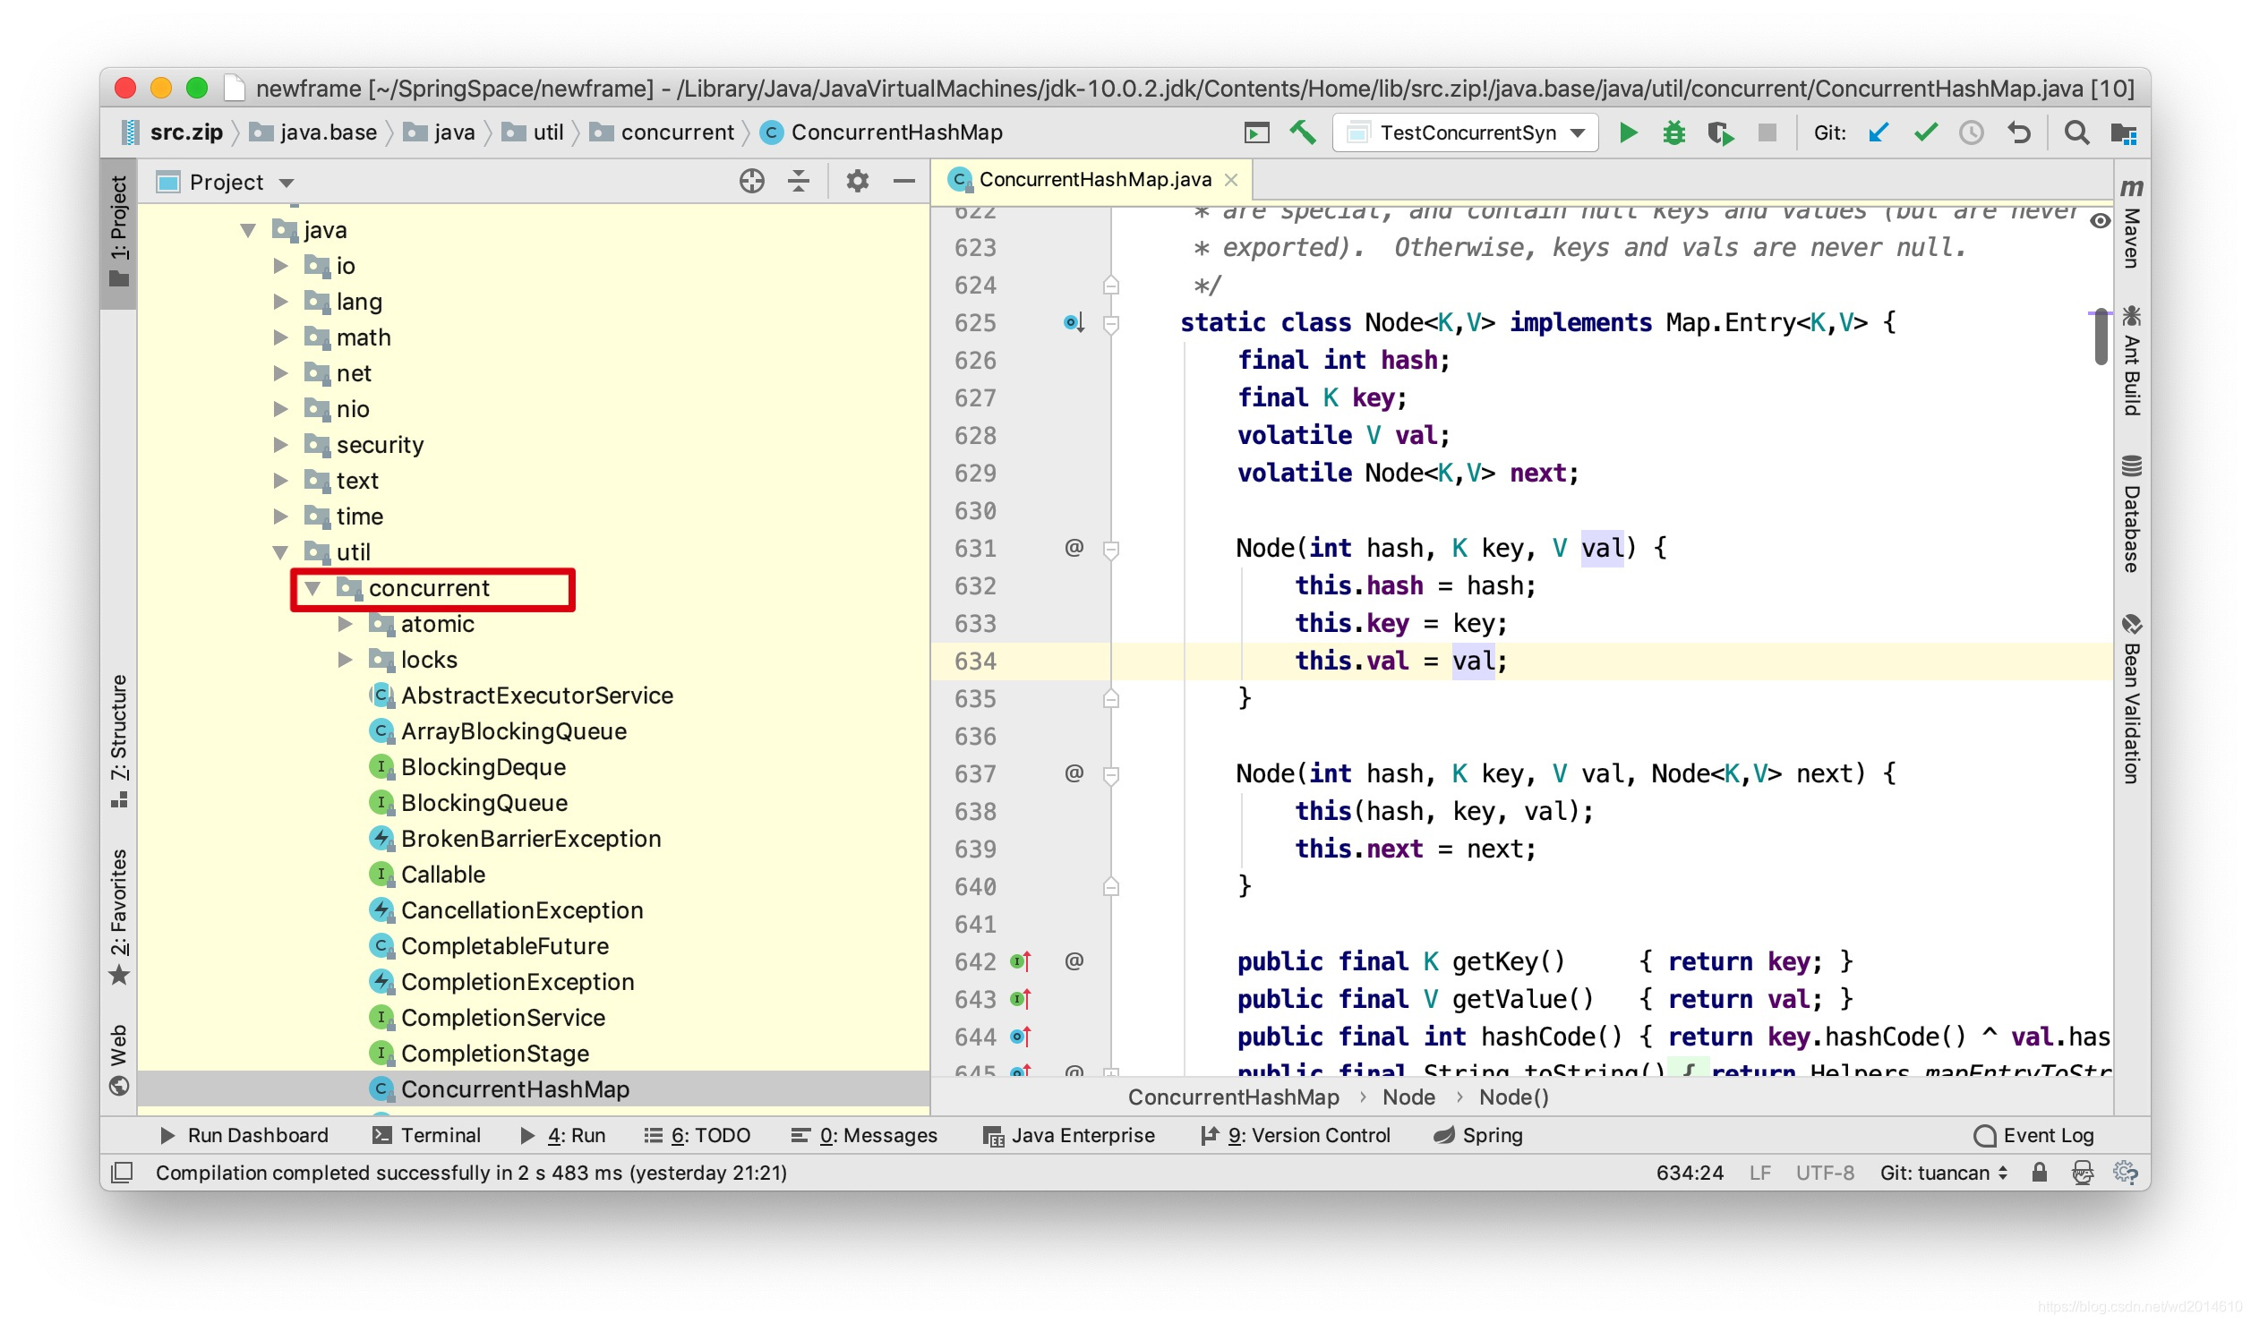Image resolution: width=2251 pixels, height=1323 pixels.
Task: Expand the security package
Action: click(x=280, y=445)
